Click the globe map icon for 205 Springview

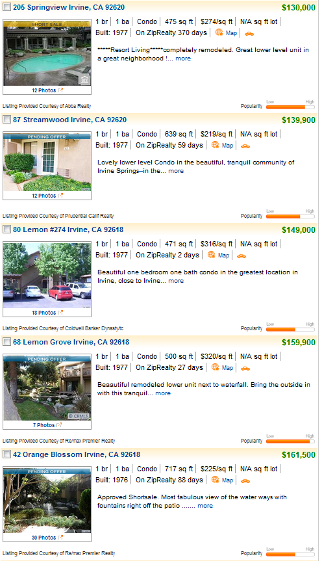click(219, 33)
